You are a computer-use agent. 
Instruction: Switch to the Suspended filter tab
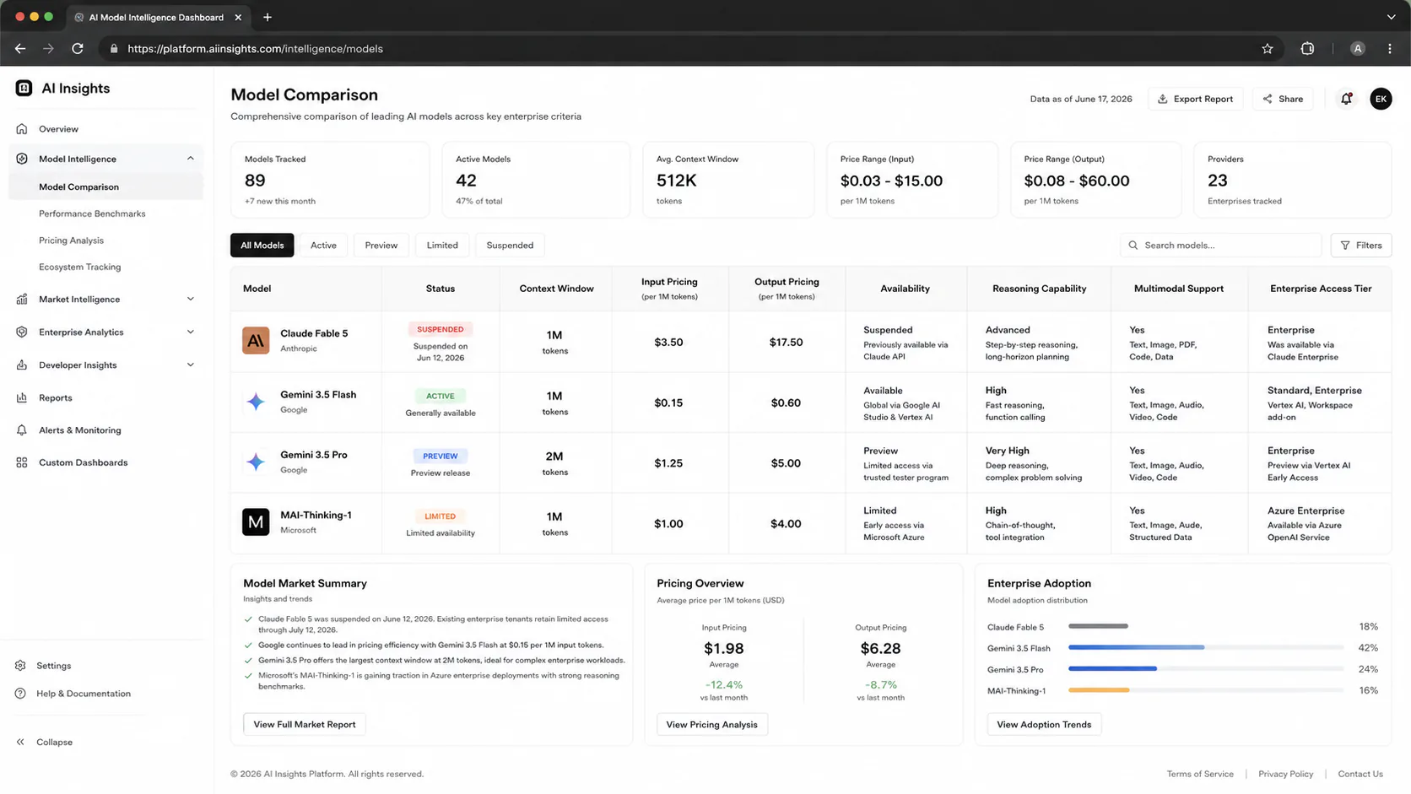(x=510, y=246)
